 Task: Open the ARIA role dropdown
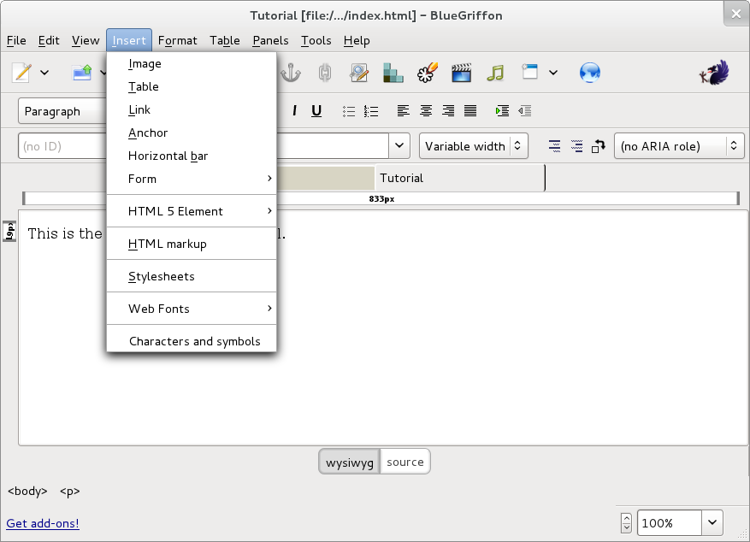click(678, 146)
